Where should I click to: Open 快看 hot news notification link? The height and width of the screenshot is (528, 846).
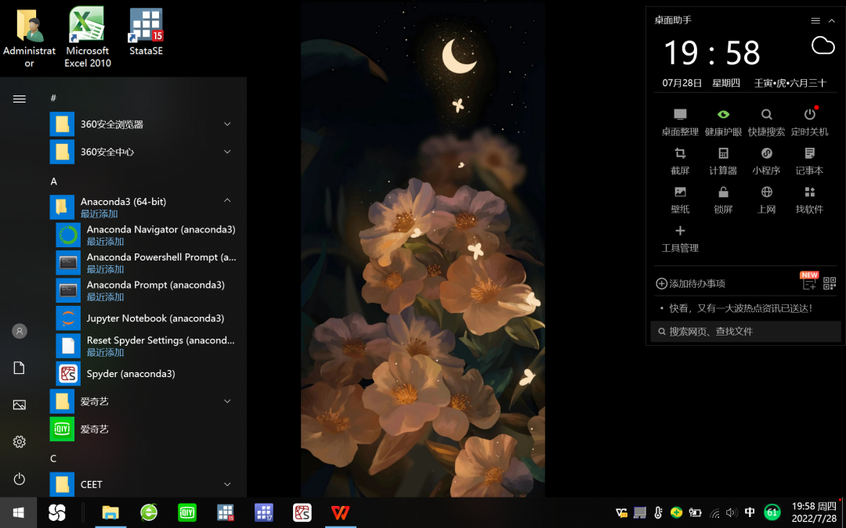(x=741, y=308)
